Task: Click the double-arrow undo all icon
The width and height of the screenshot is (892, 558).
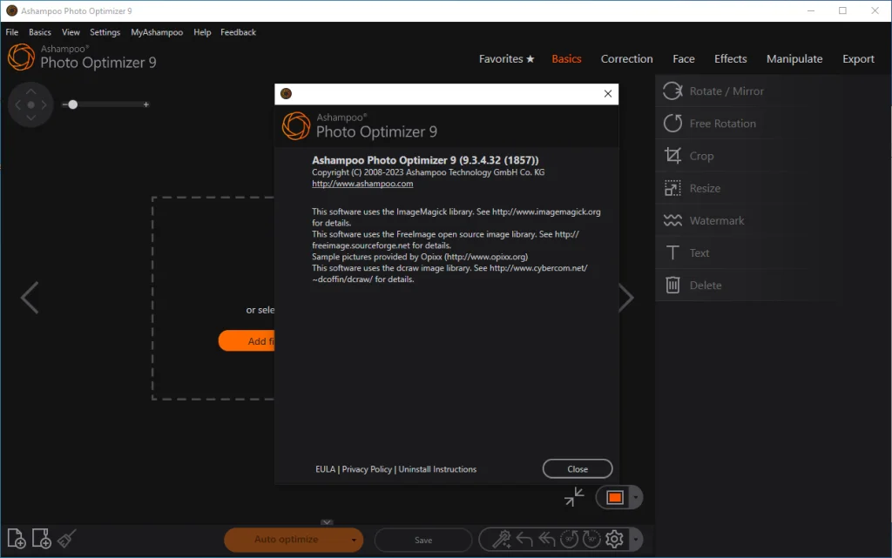Action: point(547,539)
